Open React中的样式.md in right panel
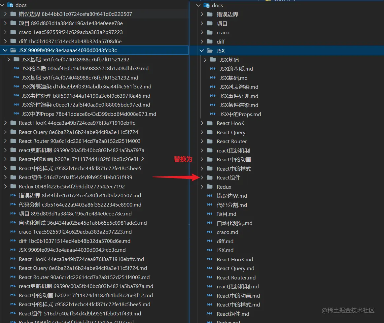384x323 pixels. click(238, 305)
